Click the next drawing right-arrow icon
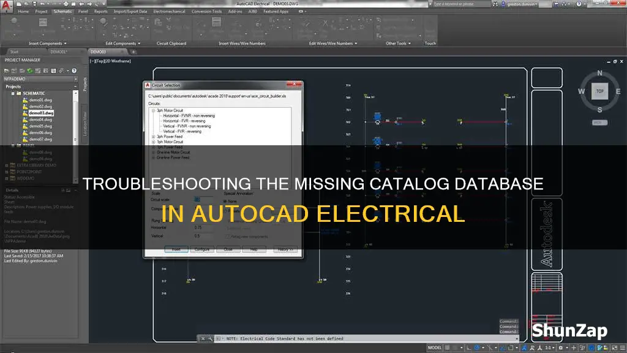 89,4
